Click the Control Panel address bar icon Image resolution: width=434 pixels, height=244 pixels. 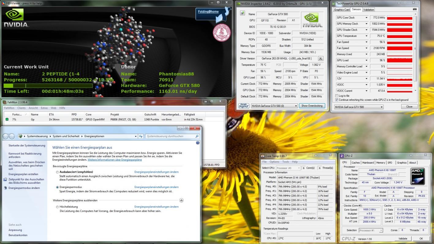point(21,136)
